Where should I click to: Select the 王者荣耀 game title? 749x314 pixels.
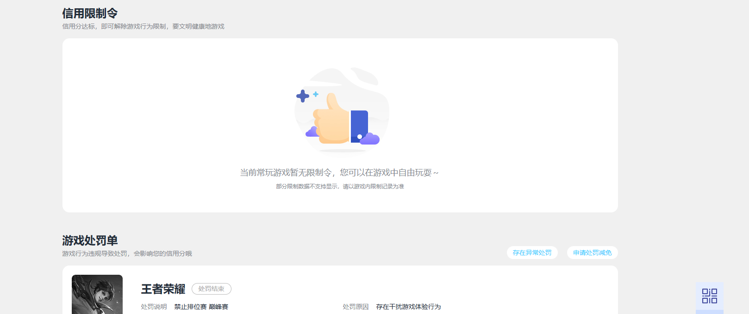(x=163, y=289)
